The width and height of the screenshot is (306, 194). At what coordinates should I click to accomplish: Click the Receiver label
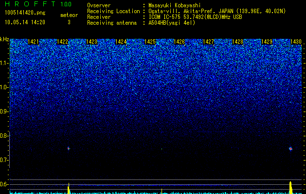click(x=99, y=17)
